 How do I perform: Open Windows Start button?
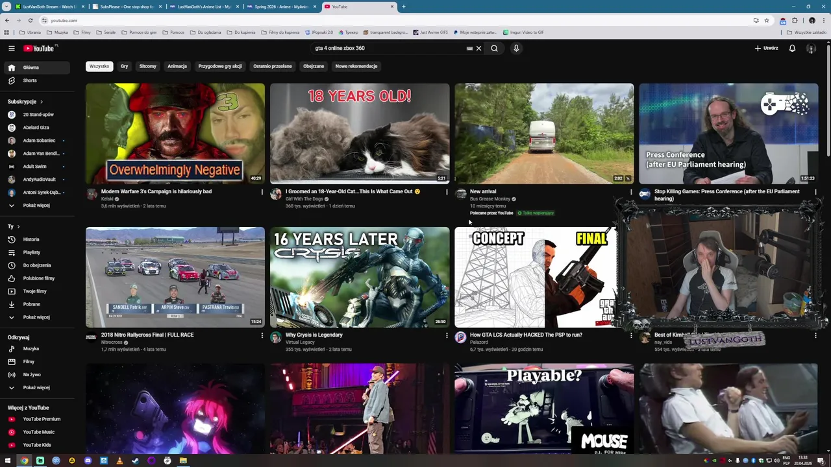(8, 461)
